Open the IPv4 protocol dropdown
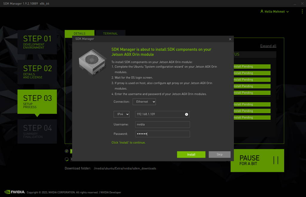Screen dimensions: 306x197 point(121,114)
